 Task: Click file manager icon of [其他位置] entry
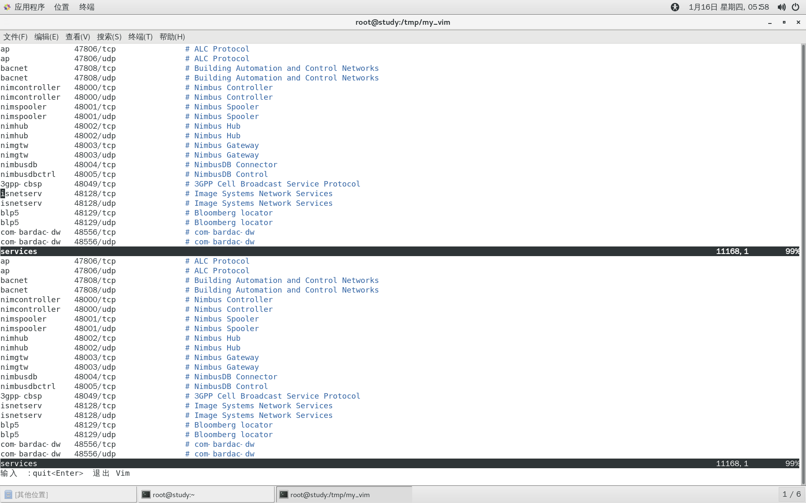8,495
